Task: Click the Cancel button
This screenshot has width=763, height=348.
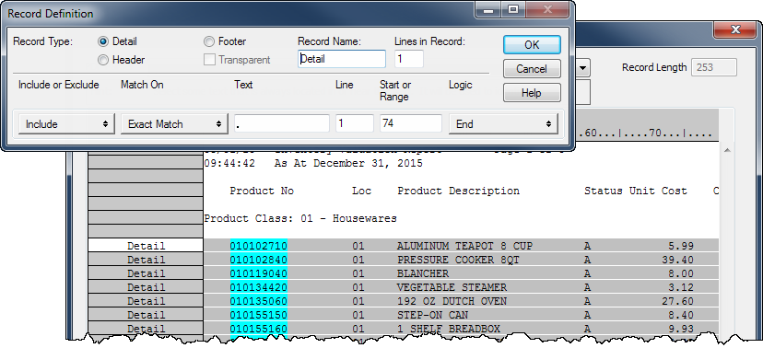Action: [532, 69]
